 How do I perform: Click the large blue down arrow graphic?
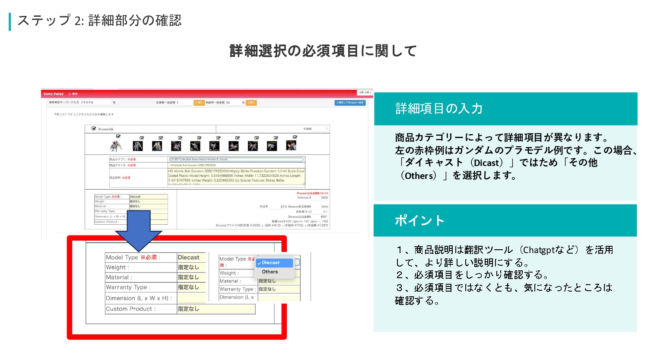tap(139, 230)
